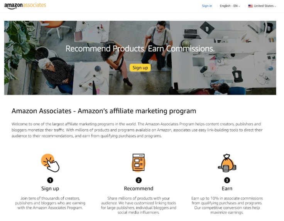Click the step 2 number badge

[139, 180]
